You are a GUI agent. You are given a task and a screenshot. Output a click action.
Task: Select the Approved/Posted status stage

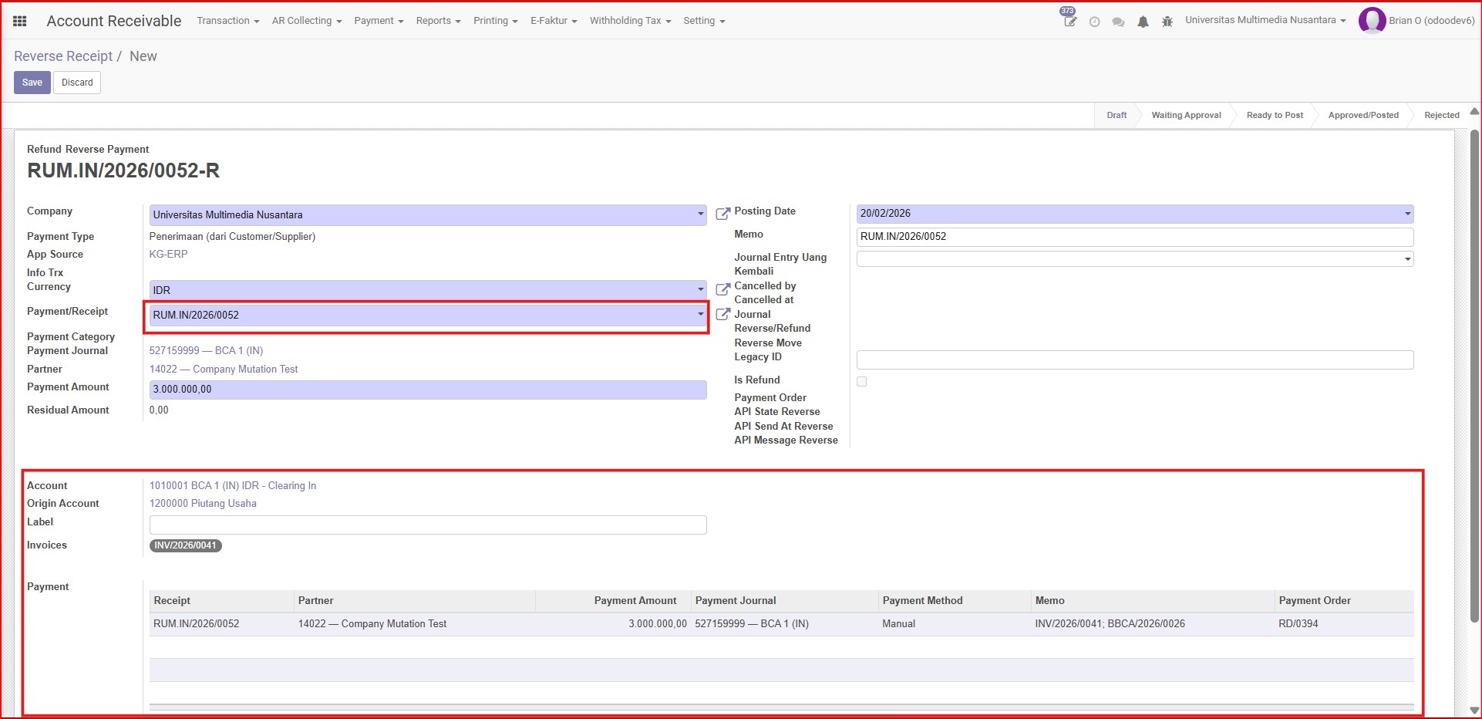pyautogui.click(x=1363, y=115)
